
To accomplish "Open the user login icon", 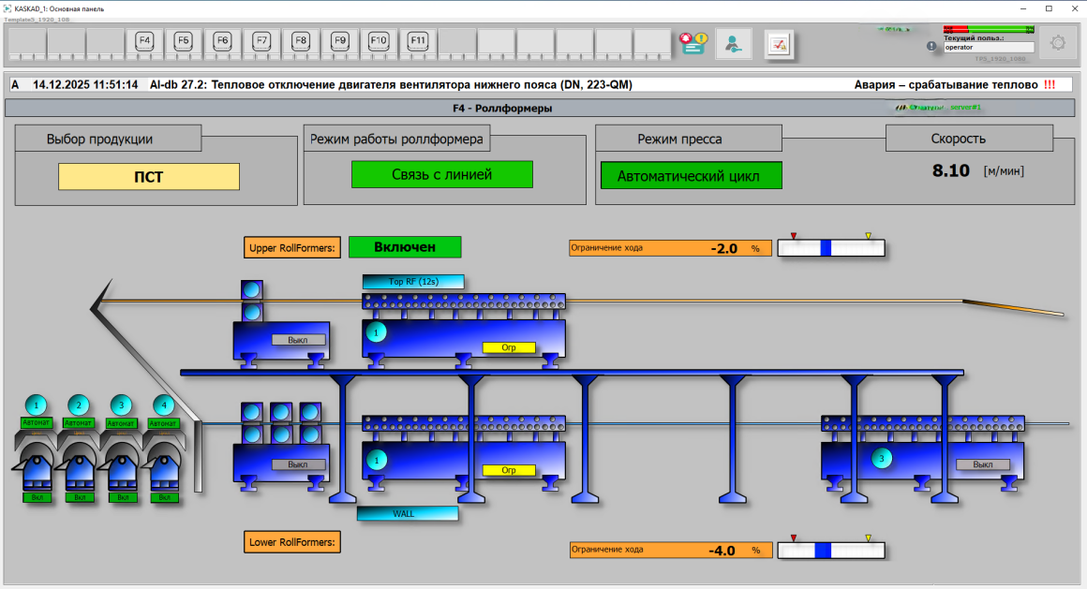I will click(x=734, y=43).
